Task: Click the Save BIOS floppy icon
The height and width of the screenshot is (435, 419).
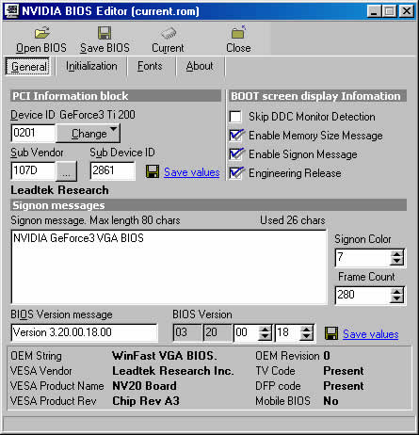Action: point(105,33)
